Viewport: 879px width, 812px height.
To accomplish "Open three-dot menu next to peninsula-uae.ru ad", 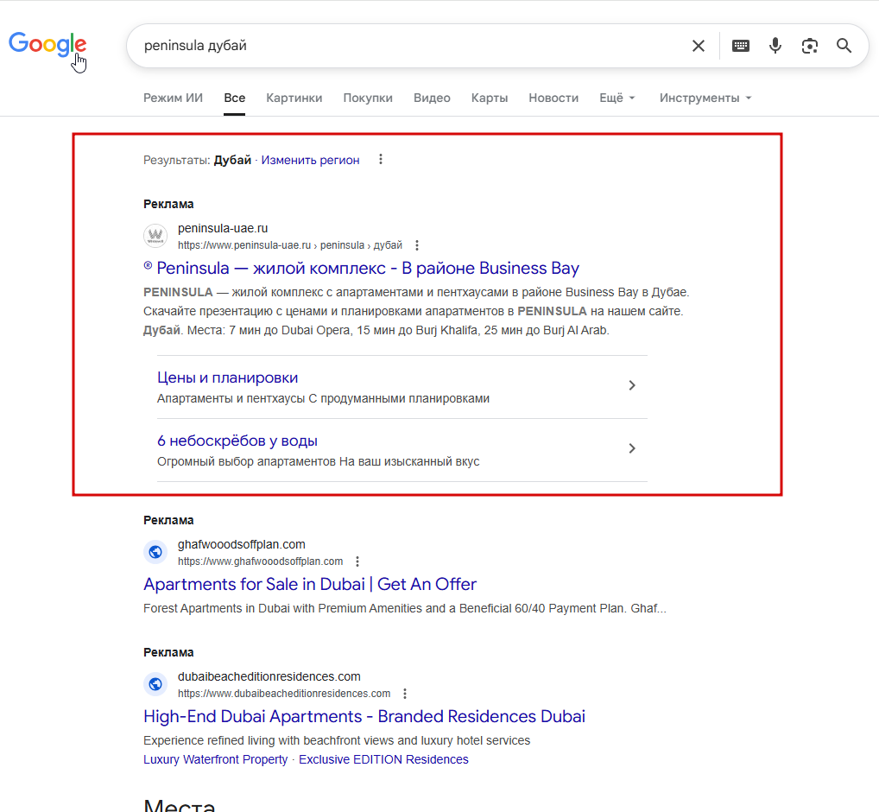I will point(417,245).
